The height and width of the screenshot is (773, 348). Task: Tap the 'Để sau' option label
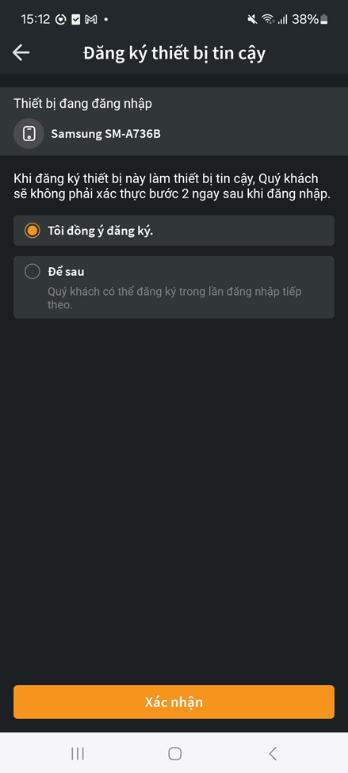tap(66, 272)
